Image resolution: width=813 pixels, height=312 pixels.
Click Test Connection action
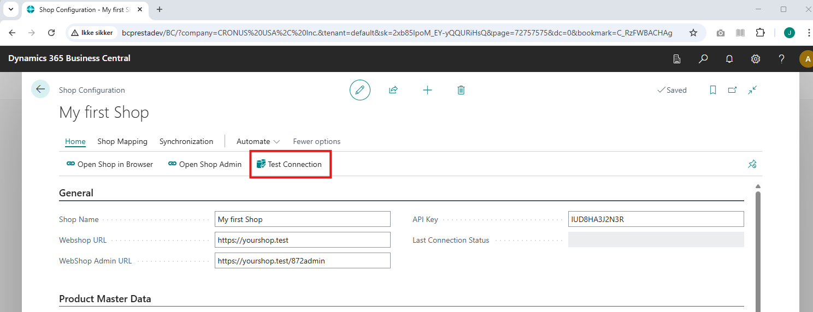(x=290, y=164)
